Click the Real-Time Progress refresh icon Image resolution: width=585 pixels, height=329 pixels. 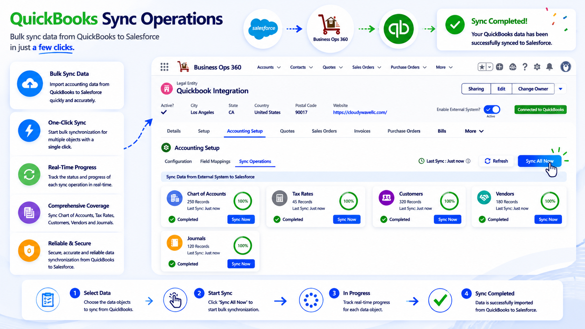[29, 174]
